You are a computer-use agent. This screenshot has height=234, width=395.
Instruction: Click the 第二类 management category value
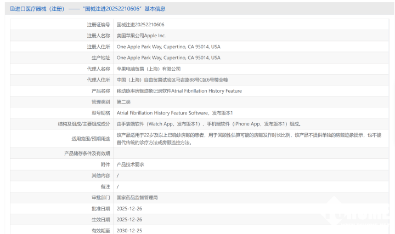123,101
